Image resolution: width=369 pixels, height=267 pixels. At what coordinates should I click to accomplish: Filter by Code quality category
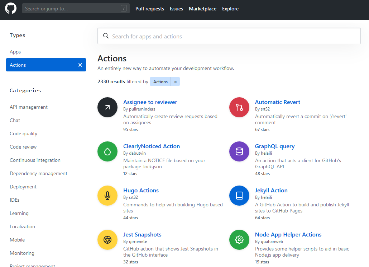pyautogui.click(x=24, y=133)
